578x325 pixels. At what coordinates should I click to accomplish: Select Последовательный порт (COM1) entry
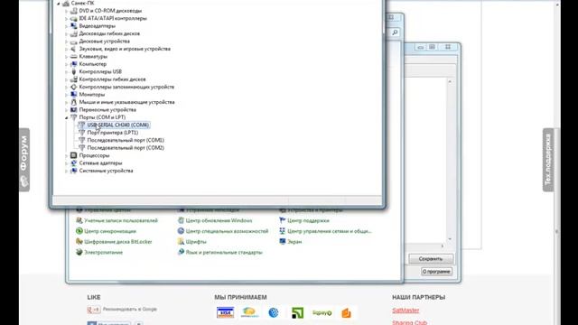click(126, 140)
